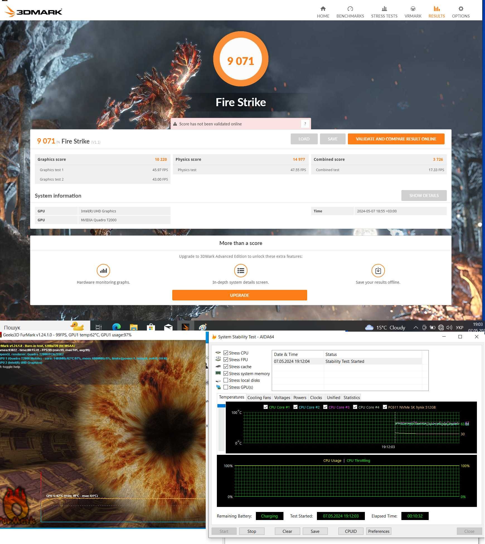Screen dimensions: 485x544
Task: Open Microsoft Edge from the taskbar
Action: click(x=117, y=327)
